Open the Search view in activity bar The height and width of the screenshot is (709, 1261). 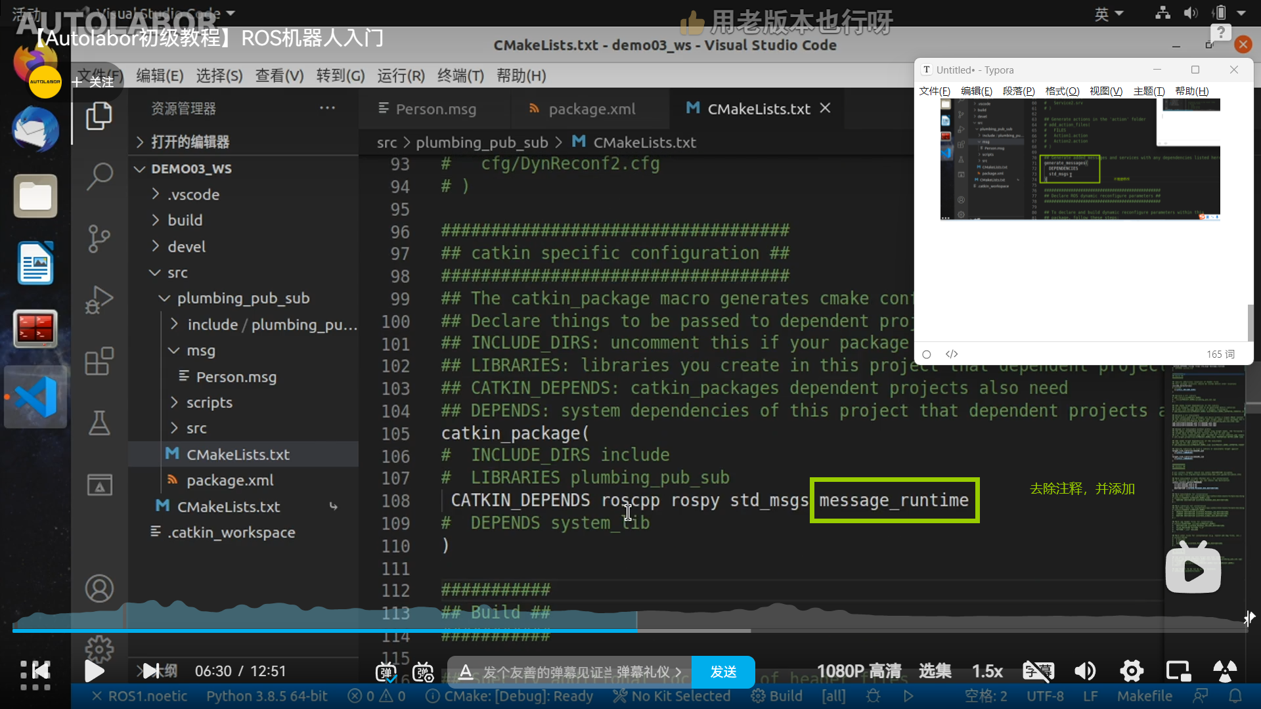[99, 176]
